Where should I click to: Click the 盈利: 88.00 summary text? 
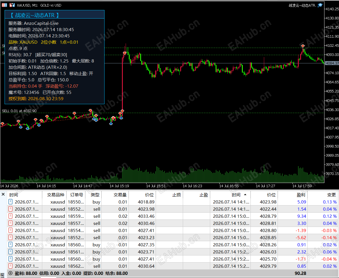tap(26, 273)
